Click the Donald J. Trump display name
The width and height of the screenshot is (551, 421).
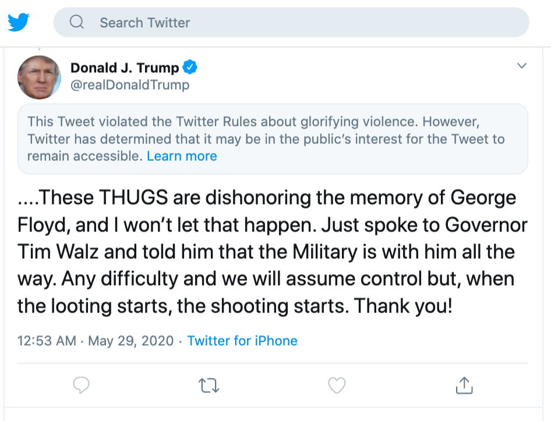point(125,68)
